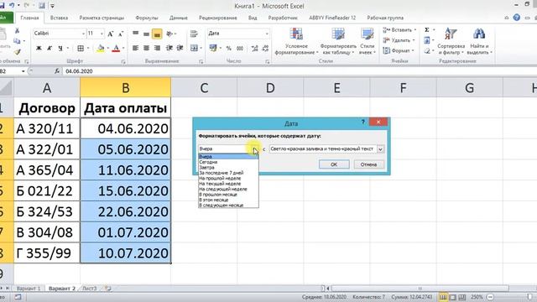The image size is (537, 302).
Task: Click OK in the Дата dialog
Action: pyautogui.click(x=334, y=164)
